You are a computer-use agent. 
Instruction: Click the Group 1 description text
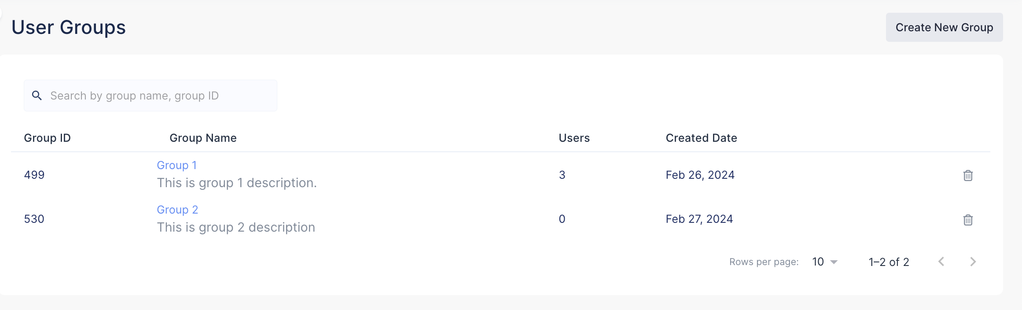[237, 183]
